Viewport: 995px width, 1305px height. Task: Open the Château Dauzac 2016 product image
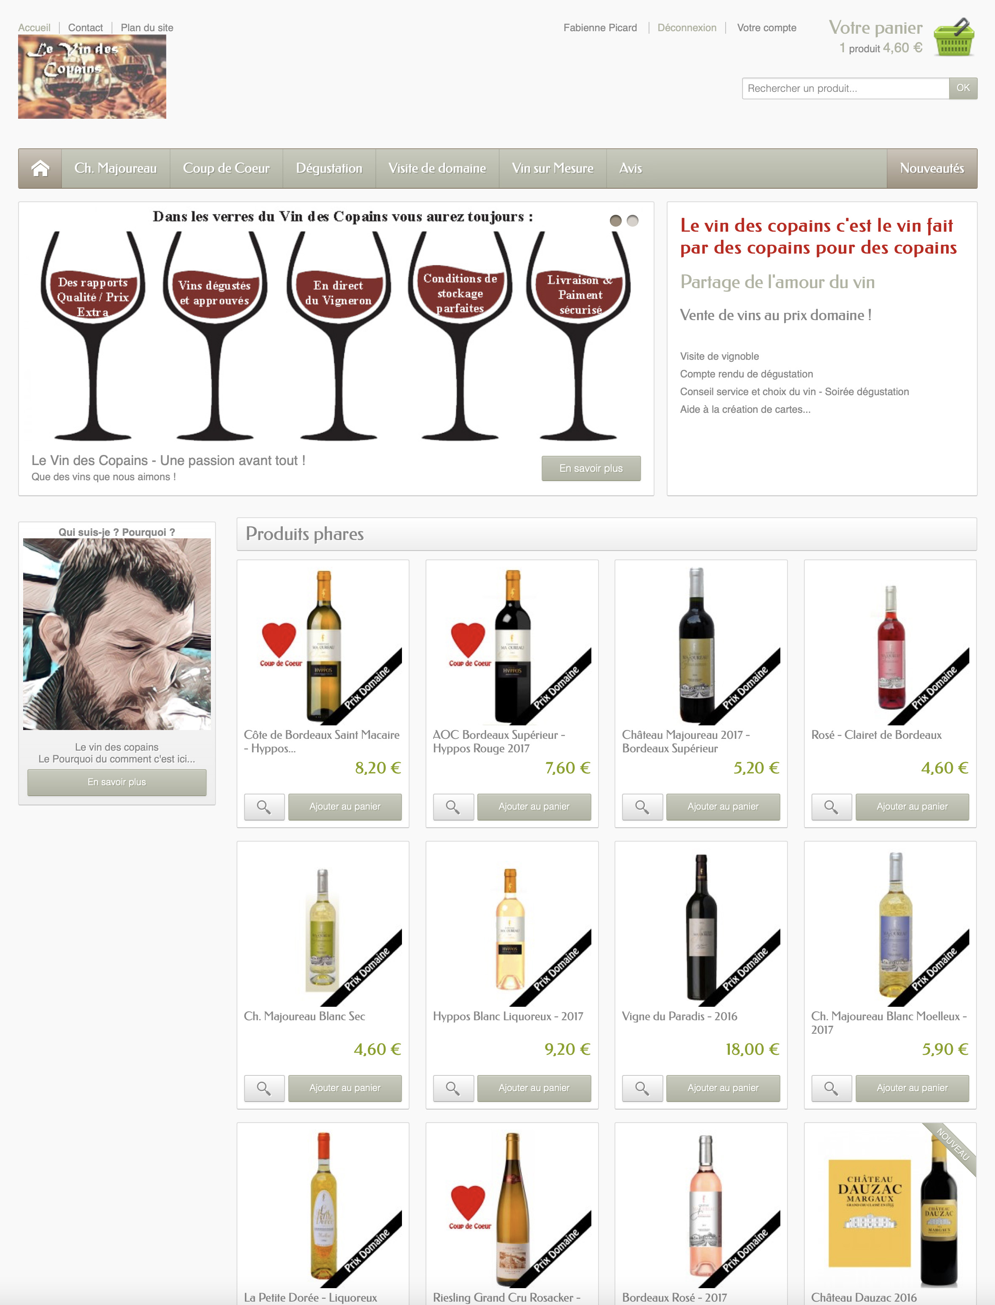(x=890, y=1206)
